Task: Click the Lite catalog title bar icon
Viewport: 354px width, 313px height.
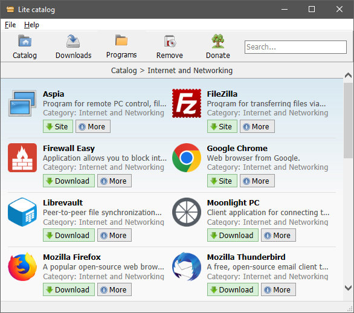Action: pos(10,9)
